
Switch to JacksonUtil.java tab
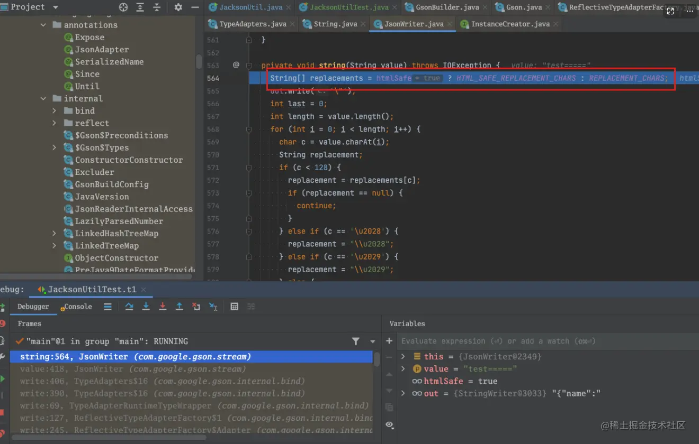(x=250, y=7)
